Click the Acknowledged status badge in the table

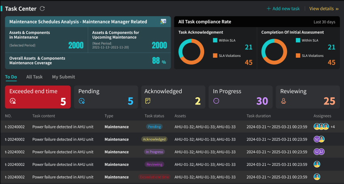point(154,139)
